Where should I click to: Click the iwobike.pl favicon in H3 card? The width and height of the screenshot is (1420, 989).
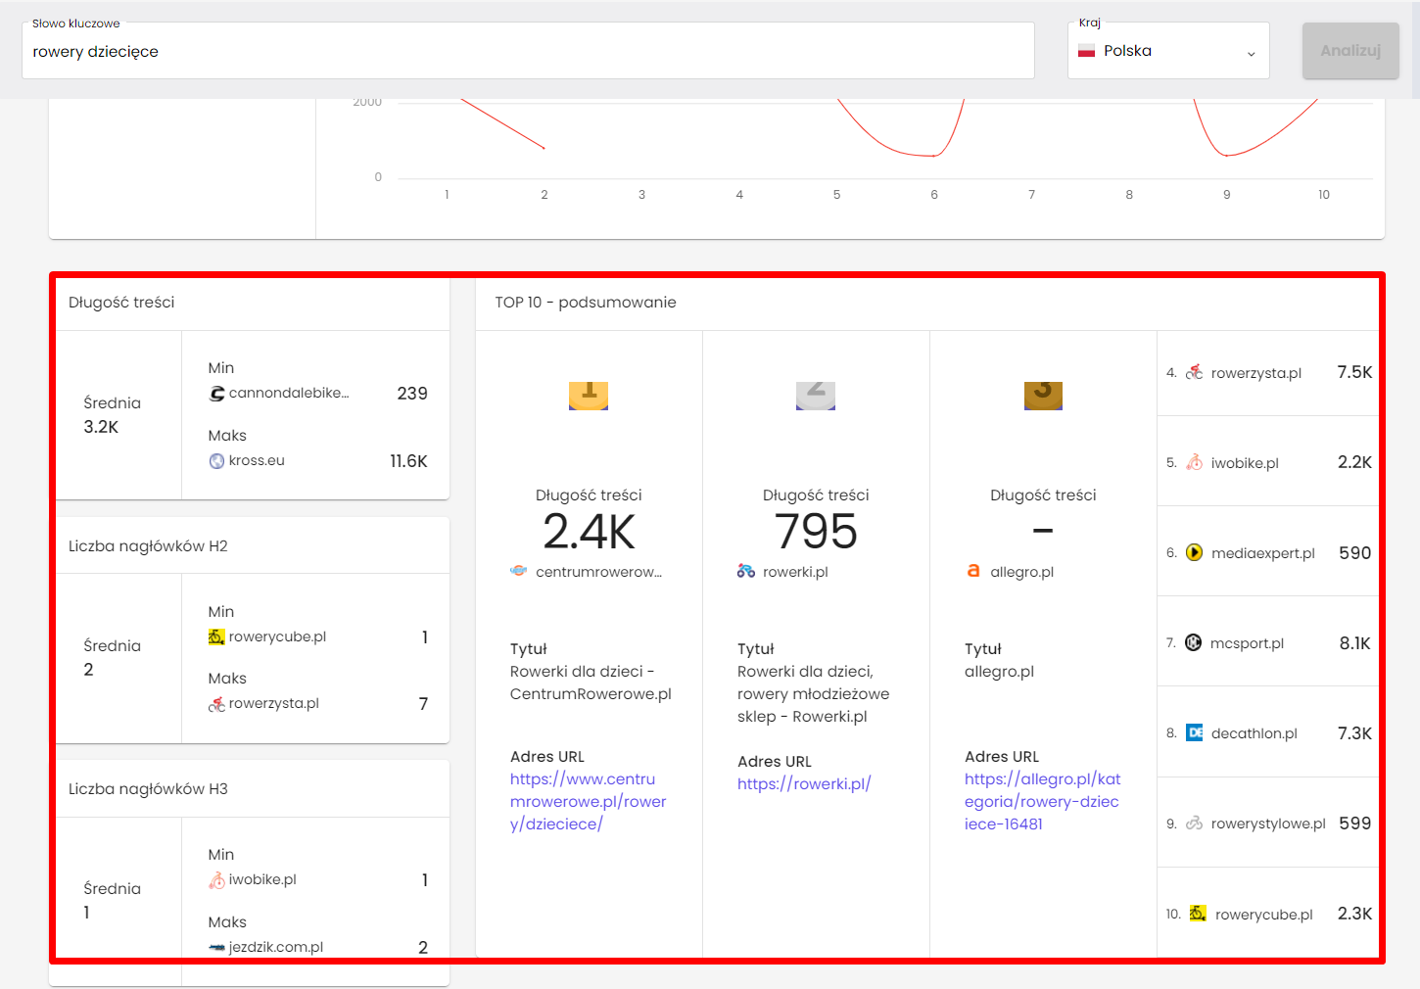coord(216,880)
